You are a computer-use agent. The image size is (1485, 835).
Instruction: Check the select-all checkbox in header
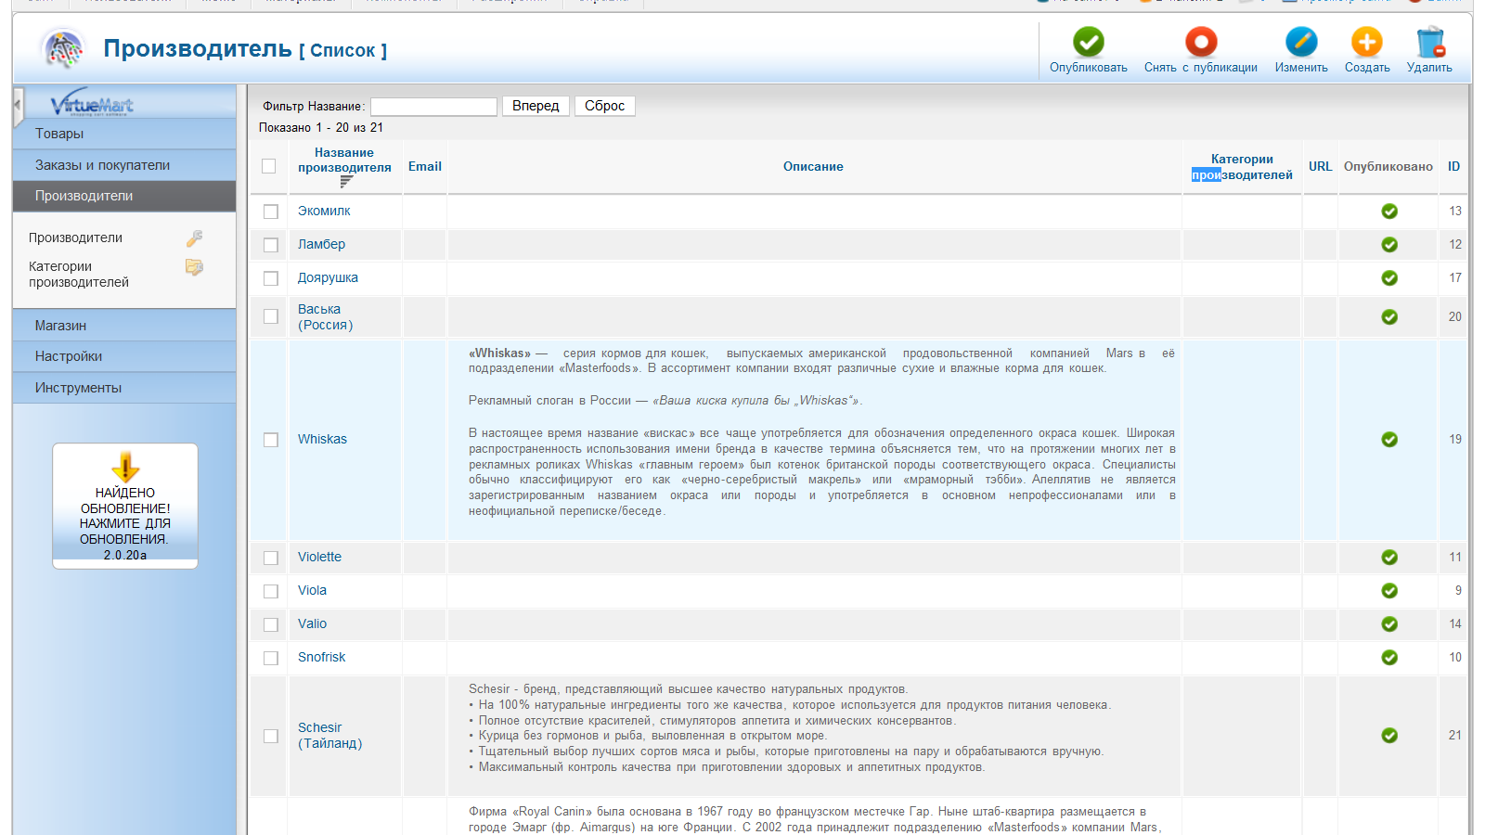269,166
